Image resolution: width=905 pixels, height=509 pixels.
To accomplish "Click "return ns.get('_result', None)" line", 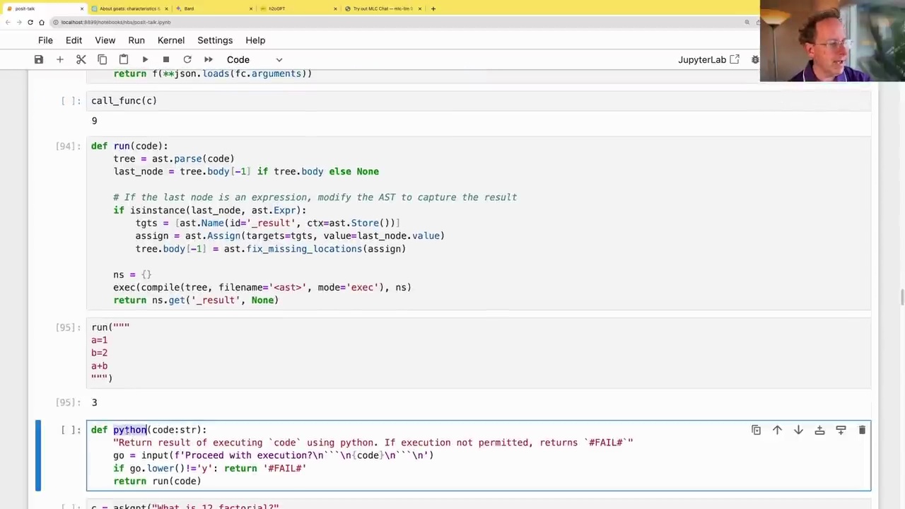I will pyautogui.click(x=196, y=300).
